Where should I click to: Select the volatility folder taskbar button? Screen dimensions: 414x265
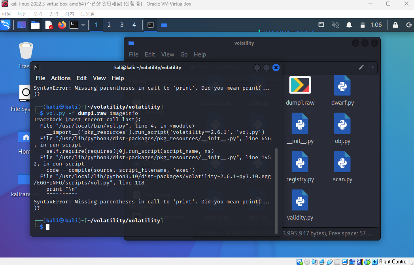[164, 25]
